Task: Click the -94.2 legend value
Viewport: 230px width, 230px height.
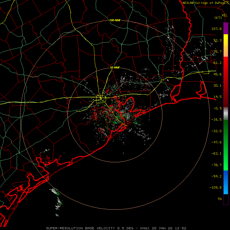Action: (x=216, y=176)
